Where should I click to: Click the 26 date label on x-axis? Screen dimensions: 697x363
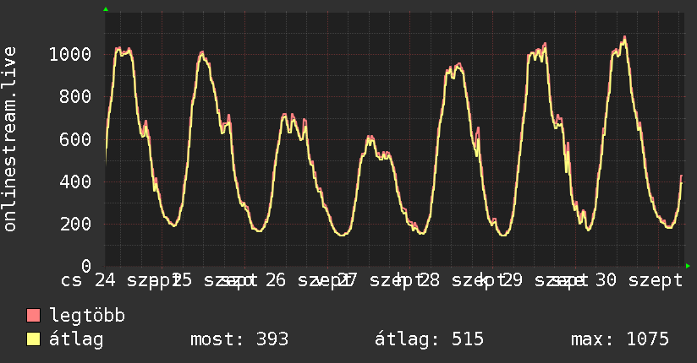click(x=276, y=280)
